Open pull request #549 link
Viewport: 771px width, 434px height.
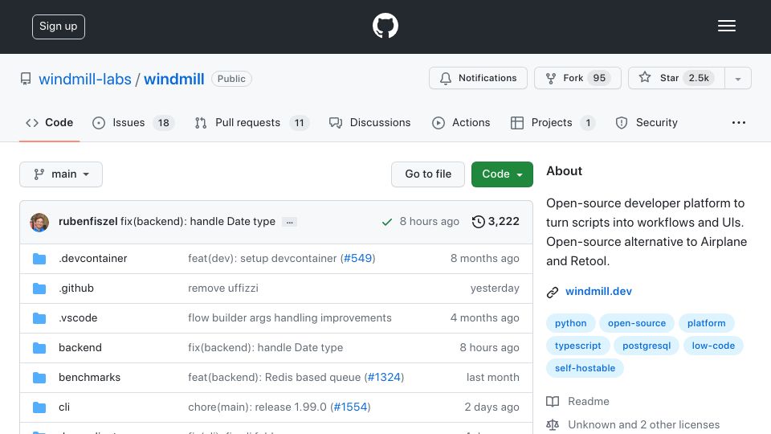tap(357, 258)
